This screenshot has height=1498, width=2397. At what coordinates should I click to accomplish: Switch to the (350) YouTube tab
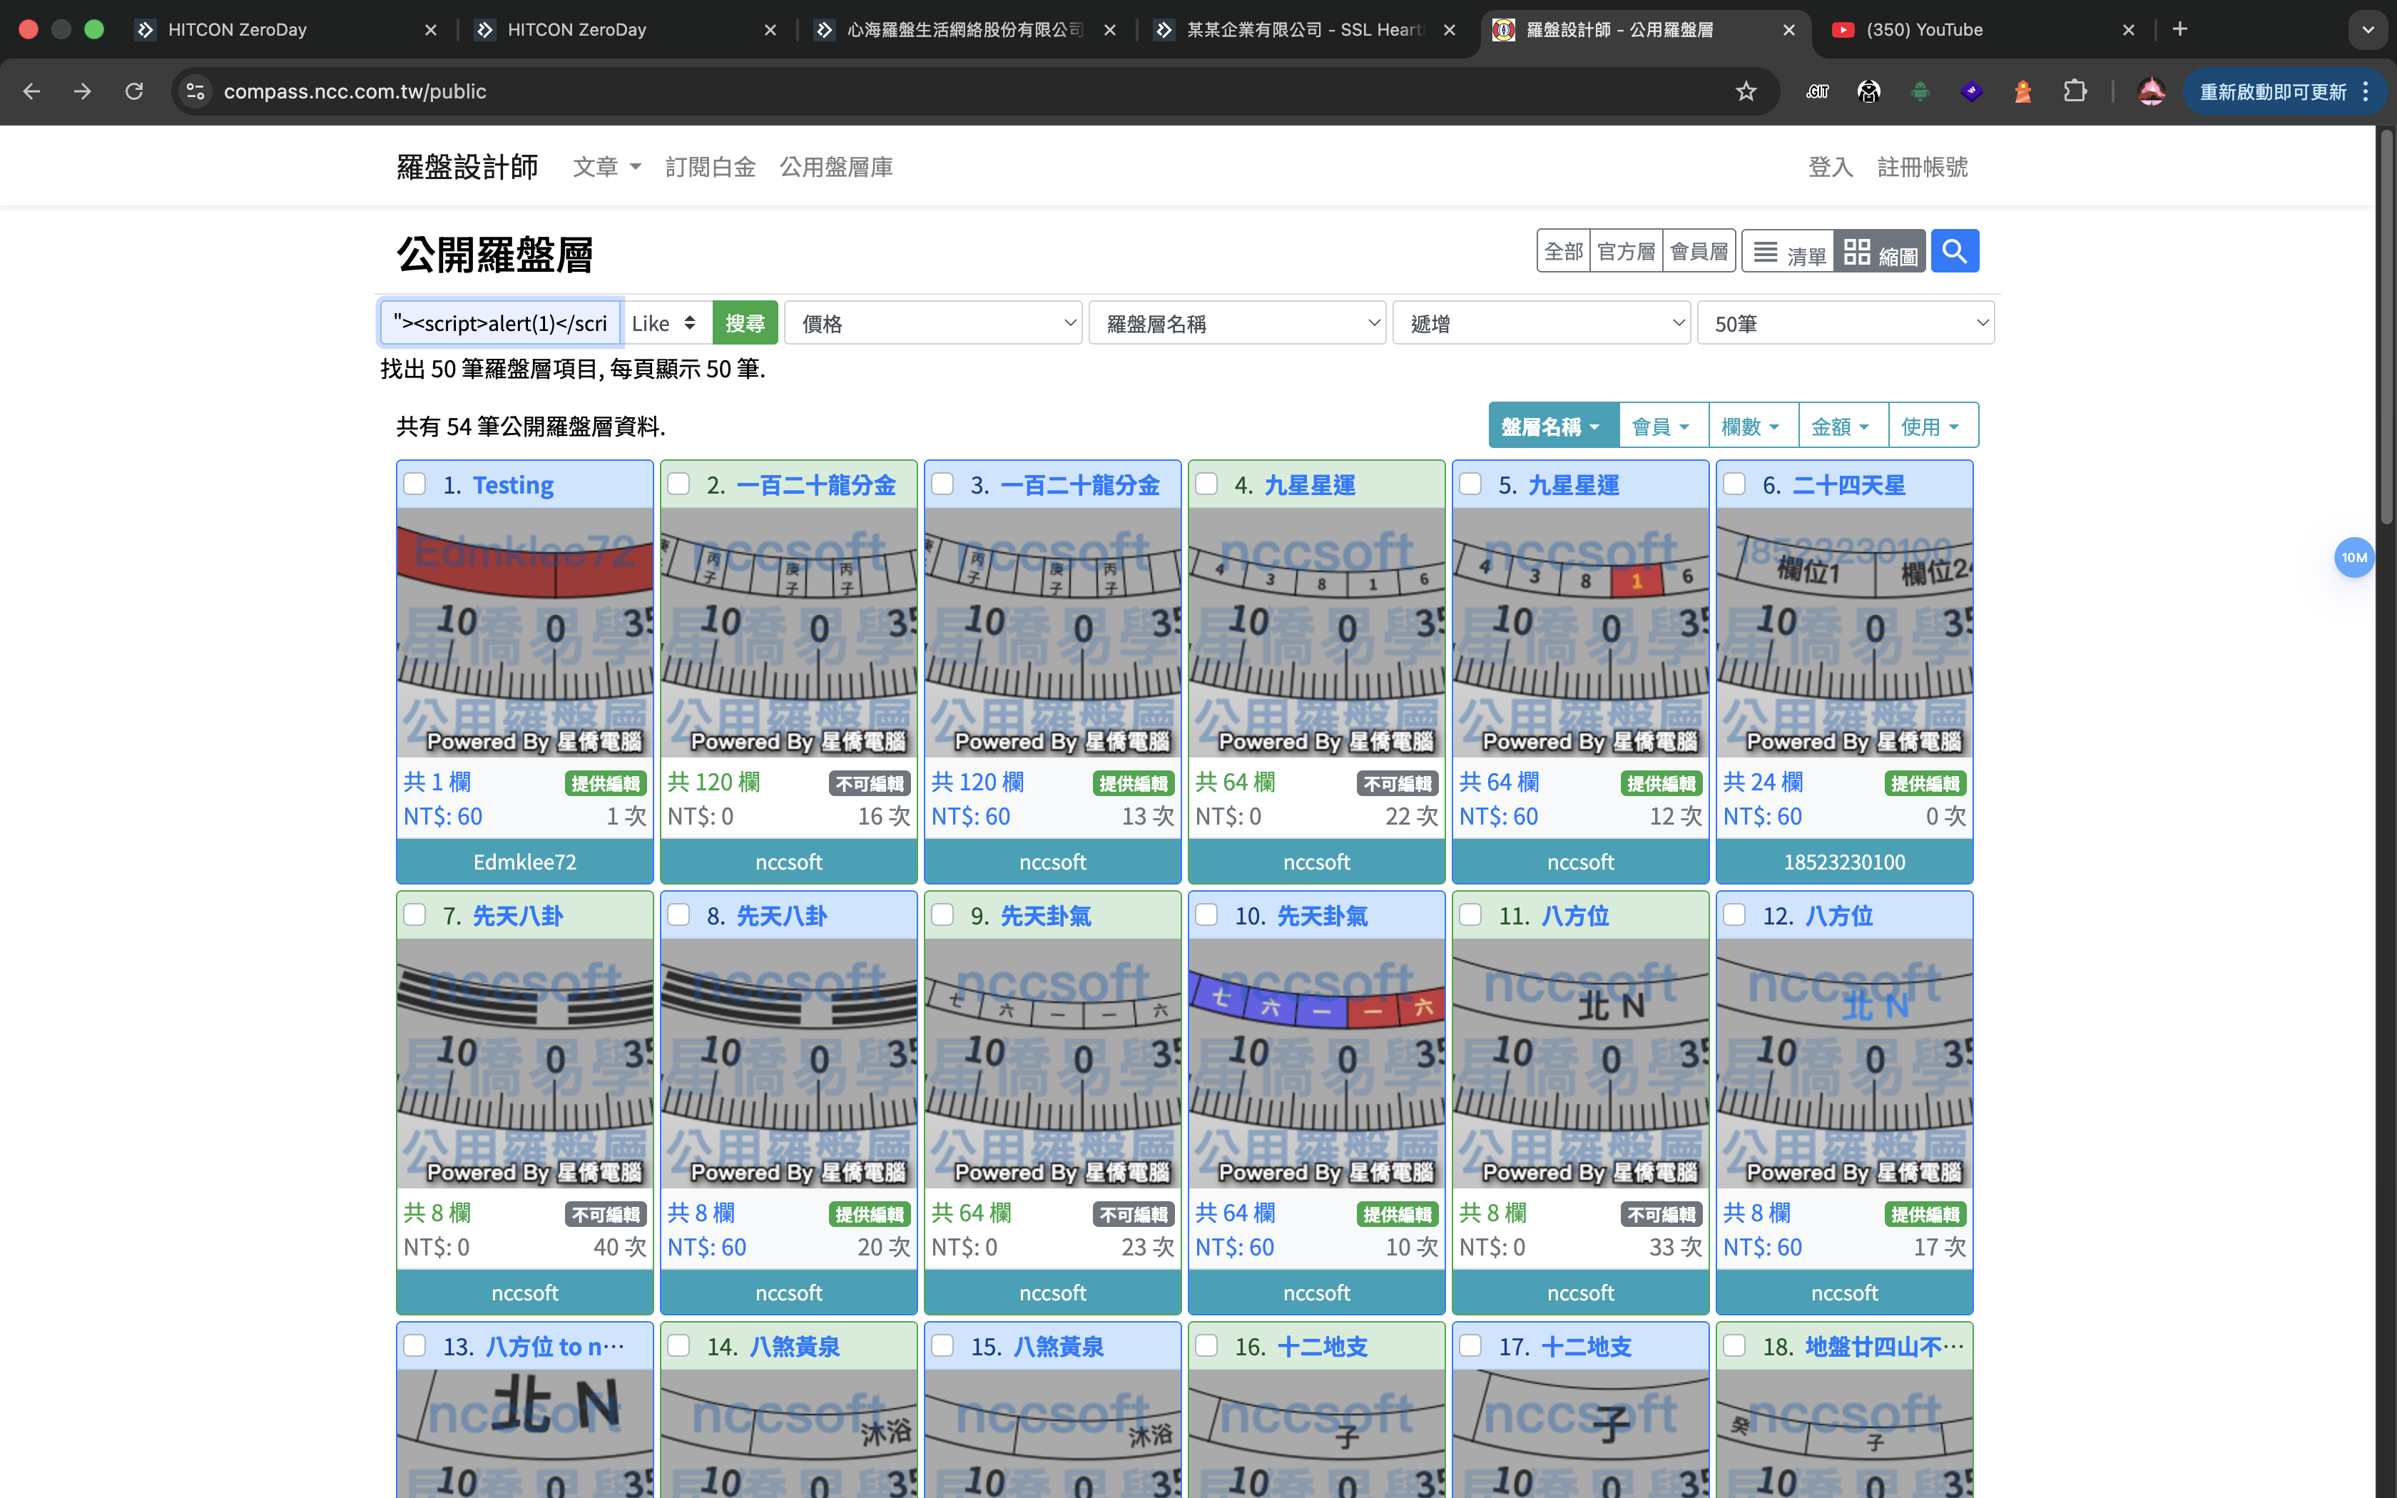(x=1981, y=30)
